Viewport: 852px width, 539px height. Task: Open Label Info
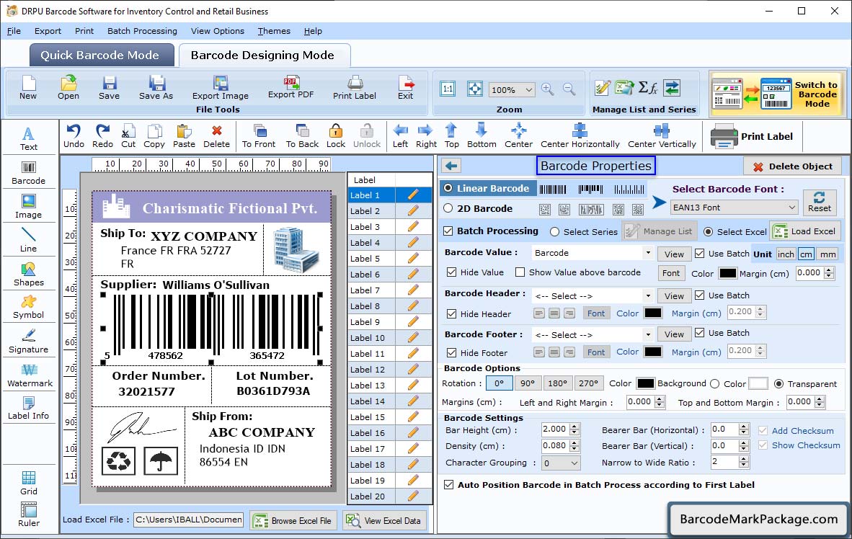click(x=28, y=408)
